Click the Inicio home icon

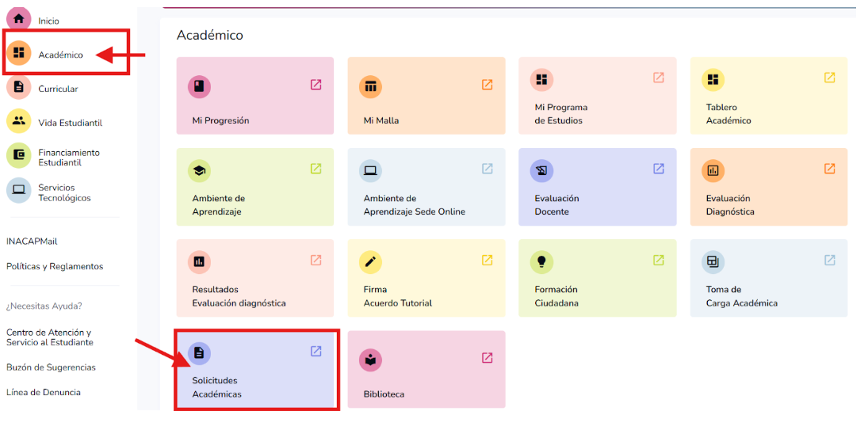pos(19,19)
